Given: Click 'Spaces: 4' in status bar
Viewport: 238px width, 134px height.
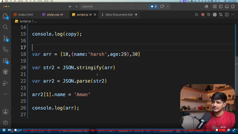Looking at the screenshot, I should coord(125,131).
